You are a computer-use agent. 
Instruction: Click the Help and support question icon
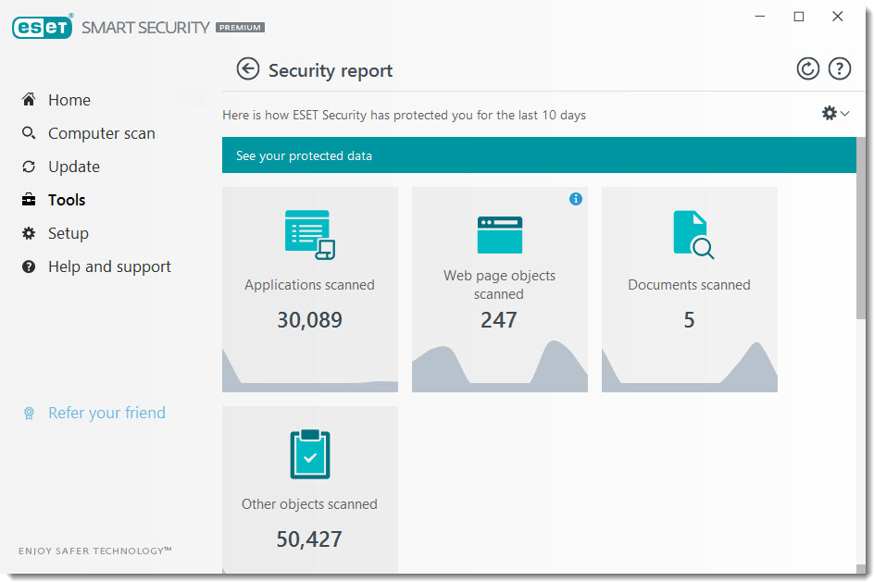coord(29,266)
